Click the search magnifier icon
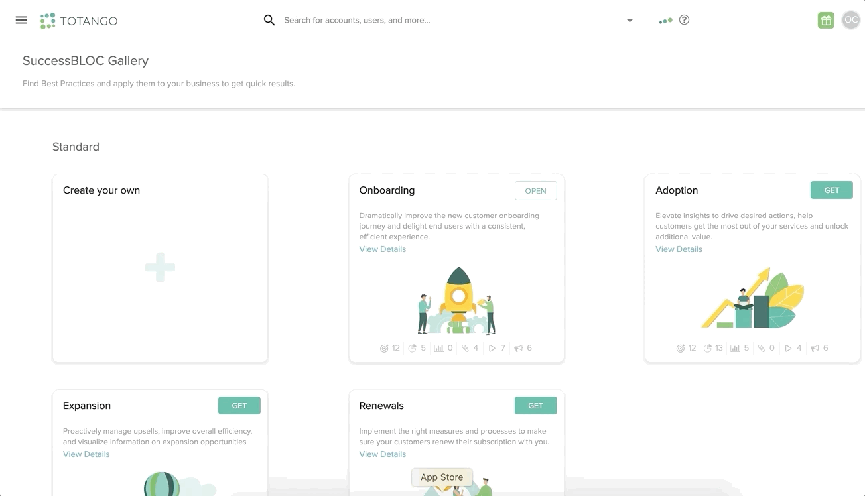Viewport: 865px width, 496px height. pyautogui.click(x=269, y=20)
